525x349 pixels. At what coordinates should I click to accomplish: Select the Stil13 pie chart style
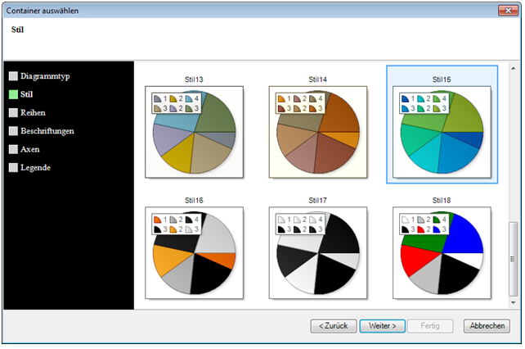[193, 132]
